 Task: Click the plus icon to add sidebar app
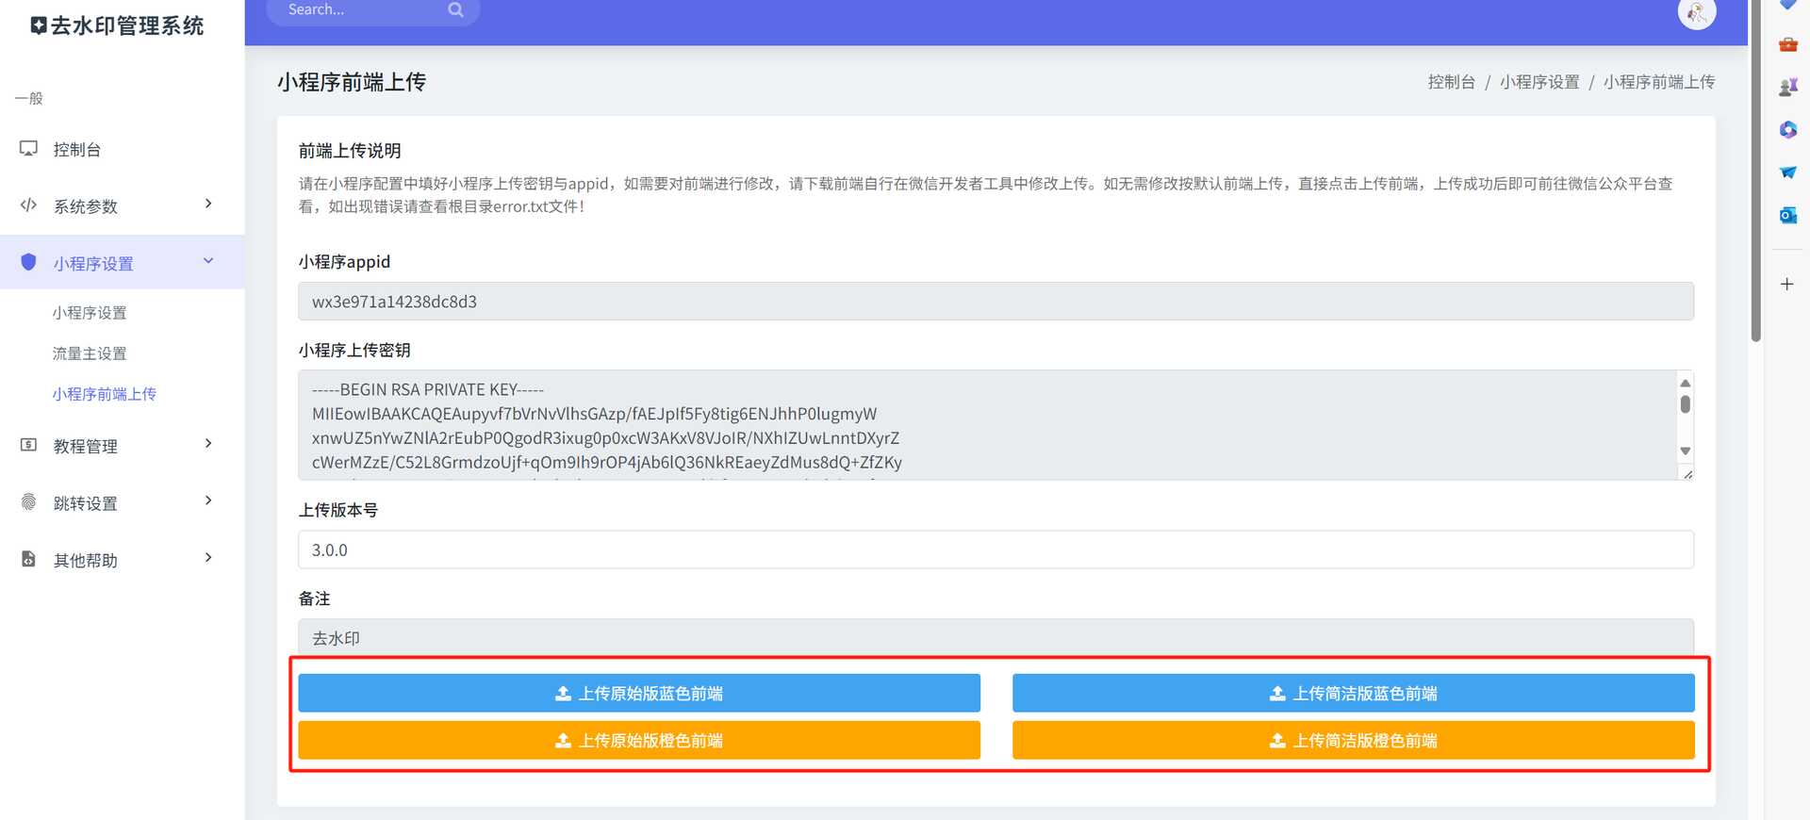coord(1786,284)
